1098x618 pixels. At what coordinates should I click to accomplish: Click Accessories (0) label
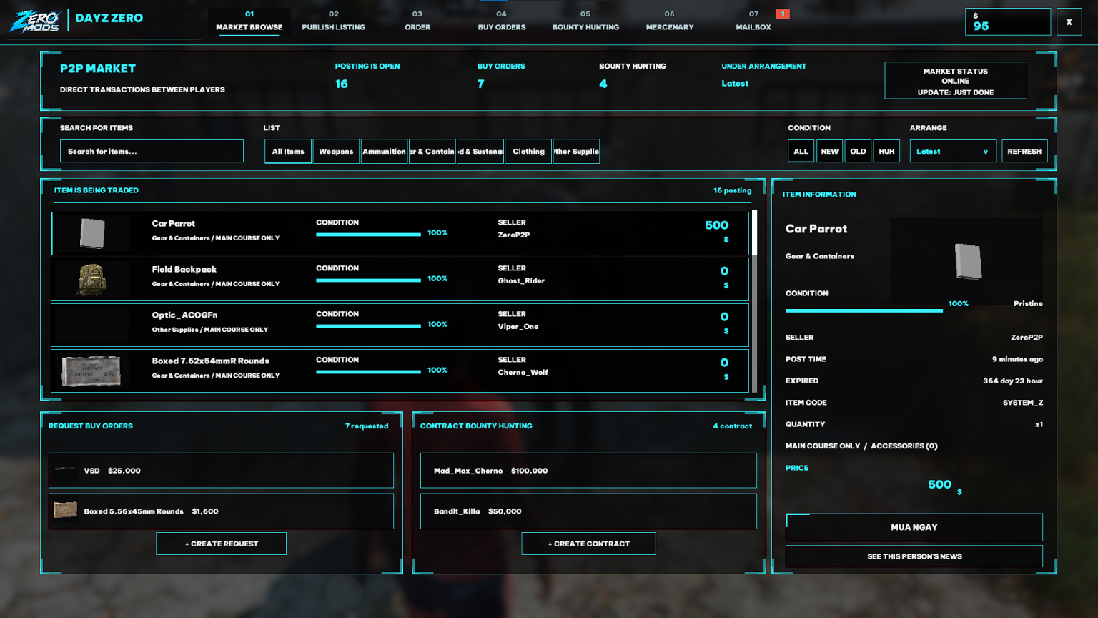click(904, 446)
